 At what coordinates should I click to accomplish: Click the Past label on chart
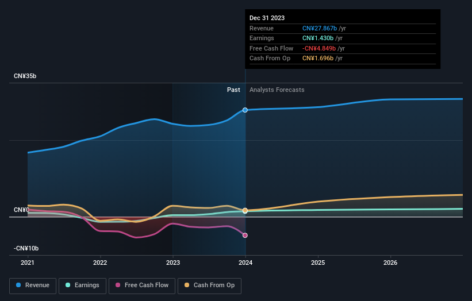pyautogui.click(x=233, y=90)
